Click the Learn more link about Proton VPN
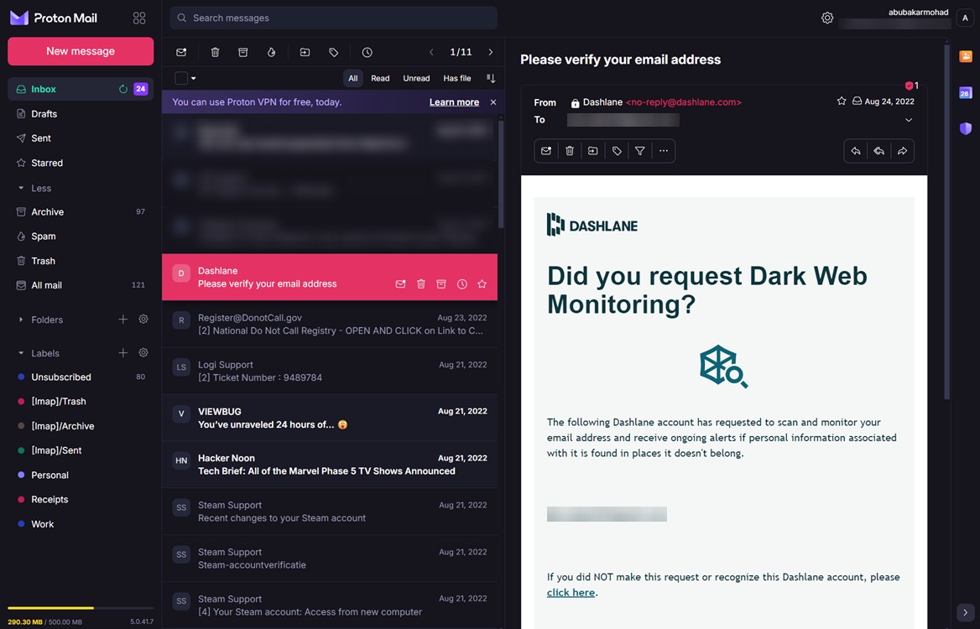This screenshot has height=629, width=980. [x=453, y=101]
